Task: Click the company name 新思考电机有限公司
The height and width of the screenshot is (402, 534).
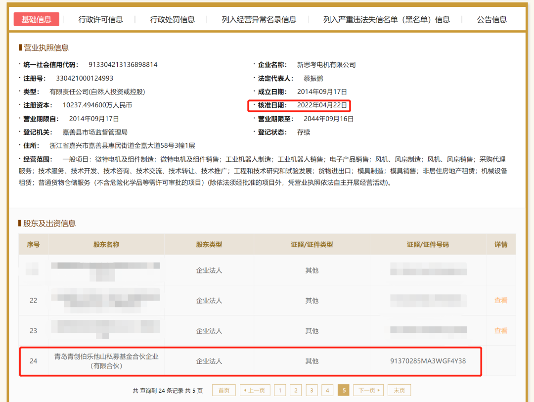Action: click(x=326, y=65)
